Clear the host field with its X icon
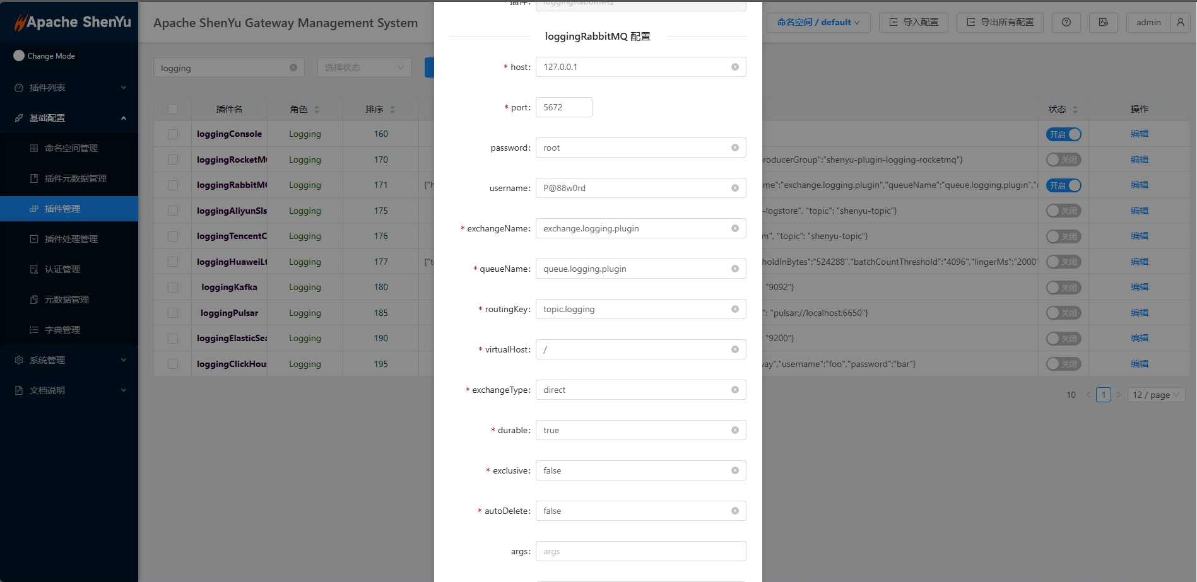Image resolution: width=1197 pixels, height=582 pixels. click(x=734, y=67)
